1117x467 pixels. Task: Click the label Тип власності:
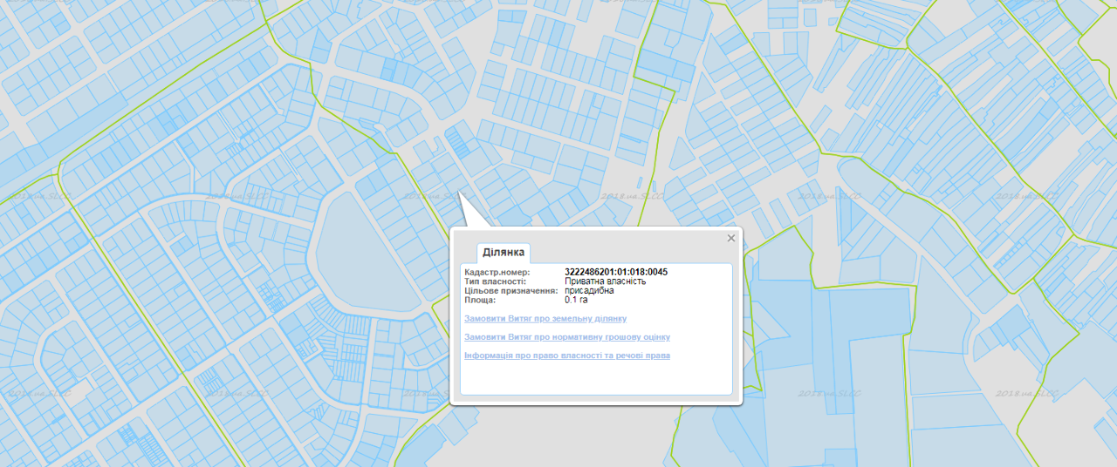[x=495, y=281]
